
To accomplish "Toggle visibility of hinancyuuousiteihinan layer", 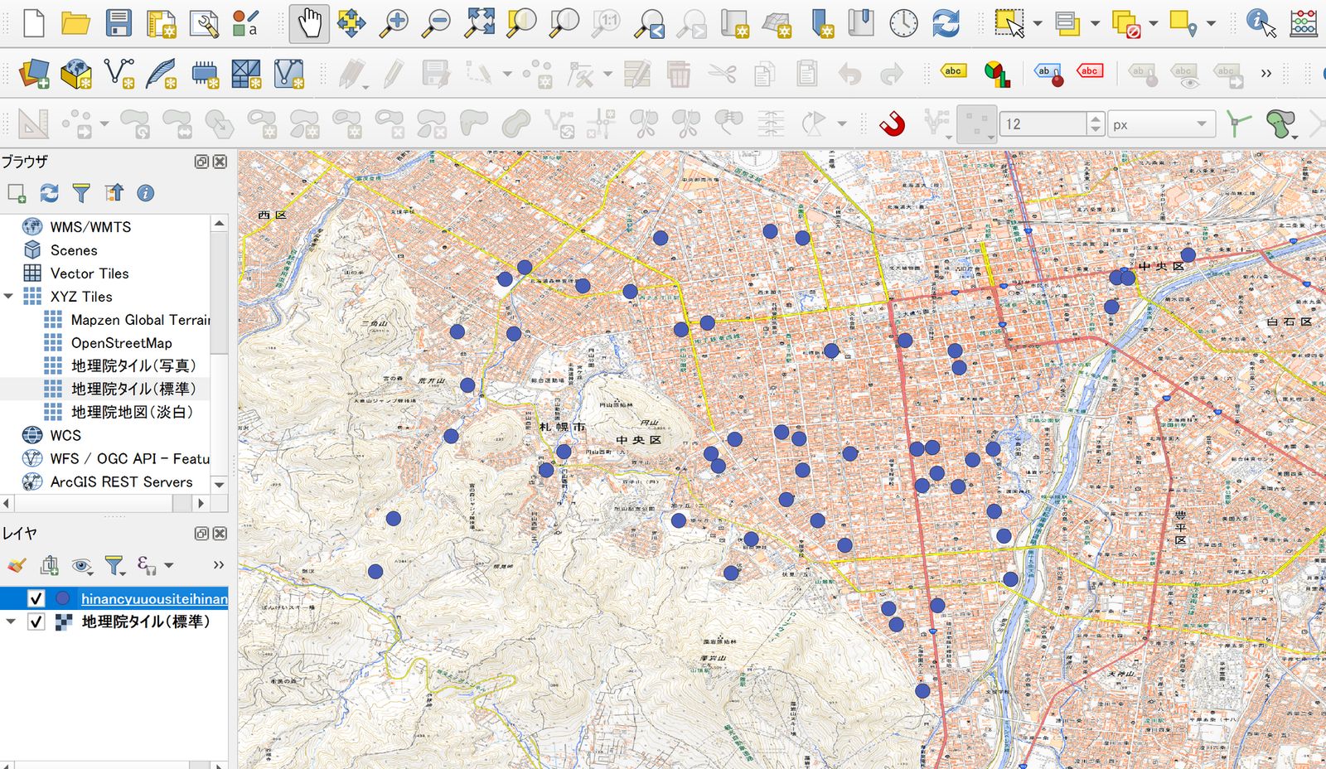I will [x=36, y=598].
